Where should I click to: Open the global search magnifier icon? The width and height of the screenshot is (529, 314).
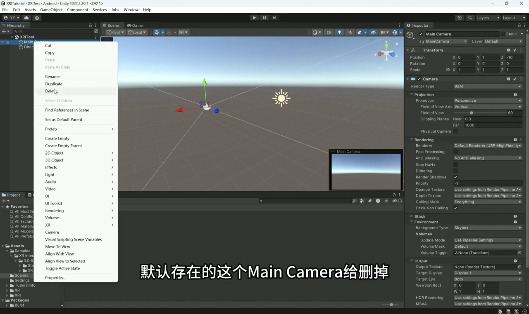coord(470,18)
